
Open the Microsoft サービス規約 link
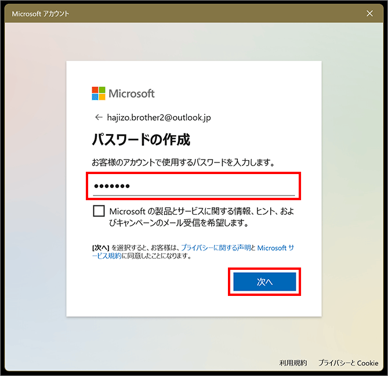pos(193,252)
